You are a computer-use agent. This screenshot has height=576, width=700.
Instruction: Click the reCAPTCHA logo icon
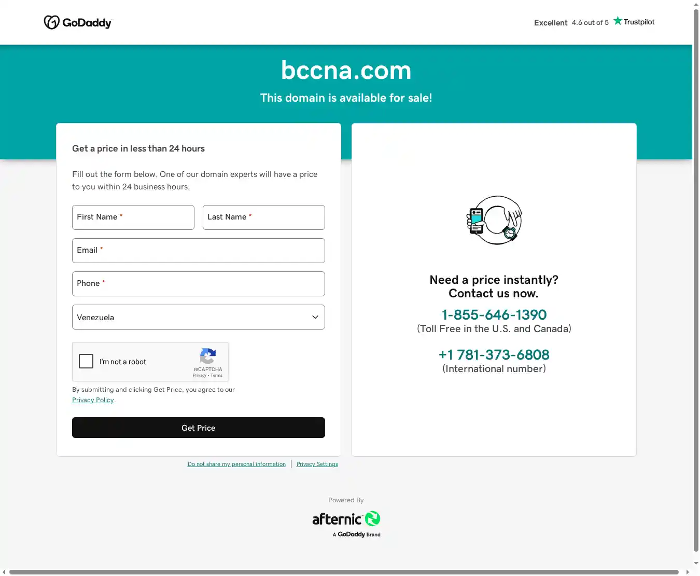tap(207, 356)
